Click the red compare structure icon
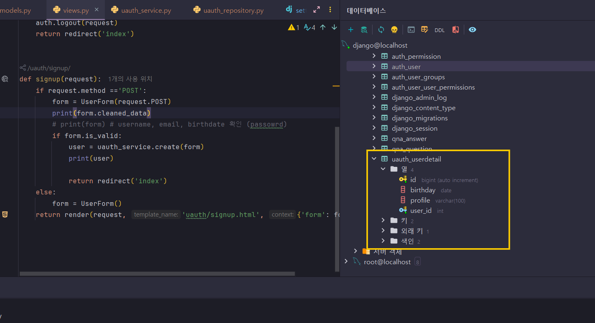This screenshot has height=323, width=595. tap(456, 30)
